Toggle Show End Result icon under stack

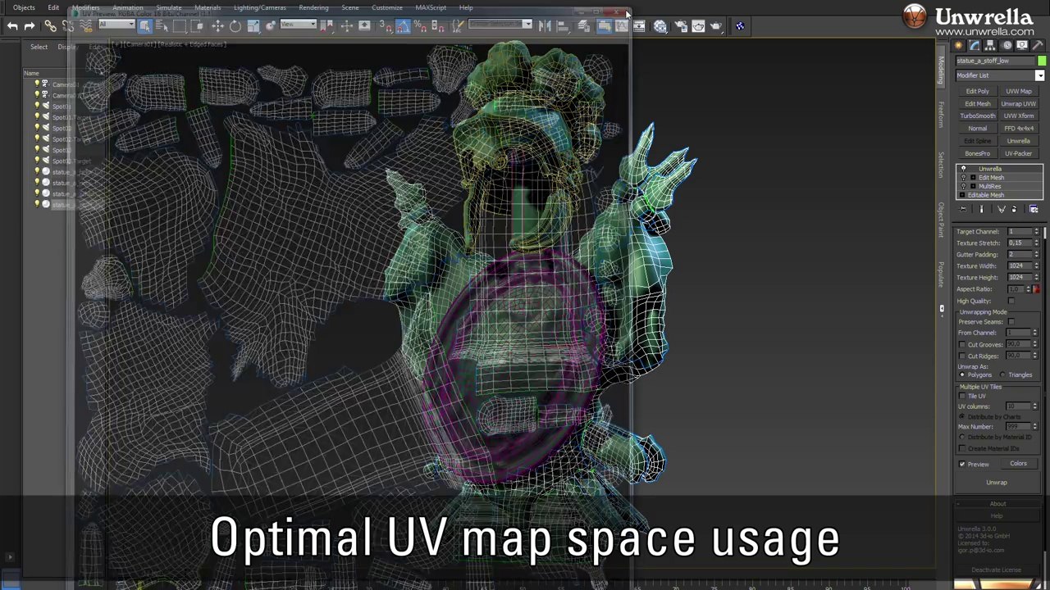981,210
